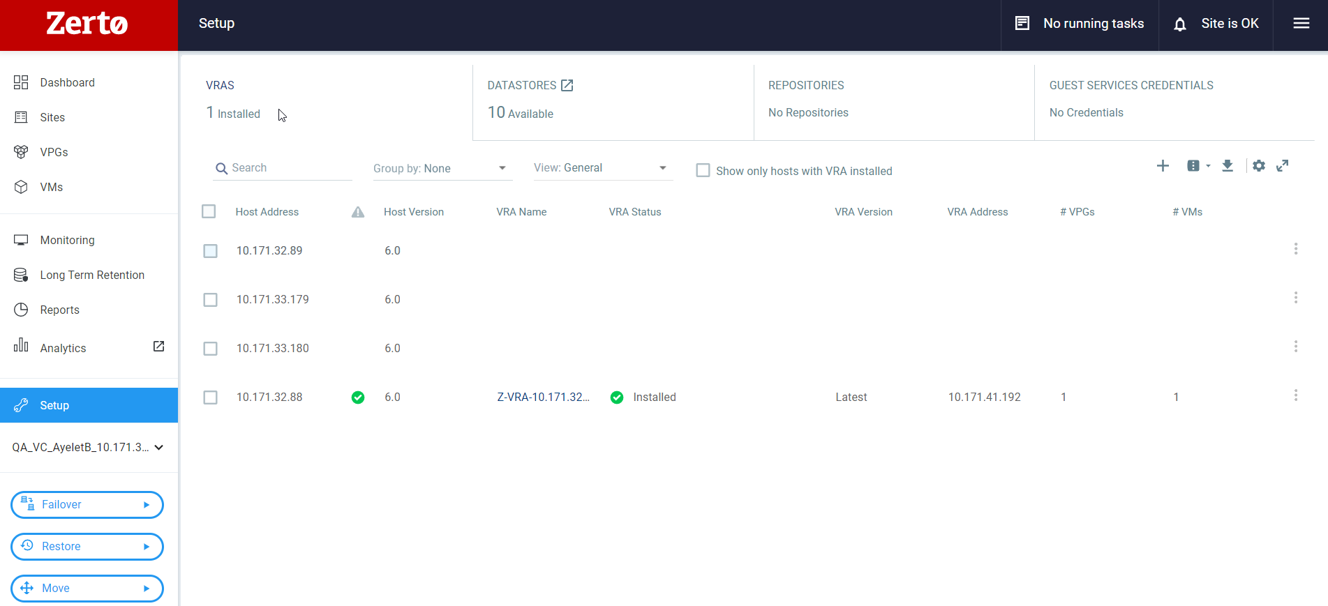The width and height of the screenshot is (1328, 606).
Task: Click the green Installed status check icon
Action: pyautogui.click(x=617, y=397)
